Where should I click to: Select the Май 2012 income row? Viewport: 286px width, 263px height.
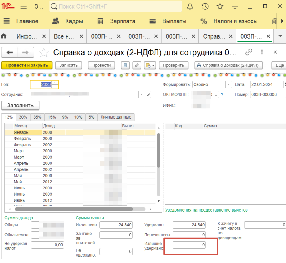80,182
